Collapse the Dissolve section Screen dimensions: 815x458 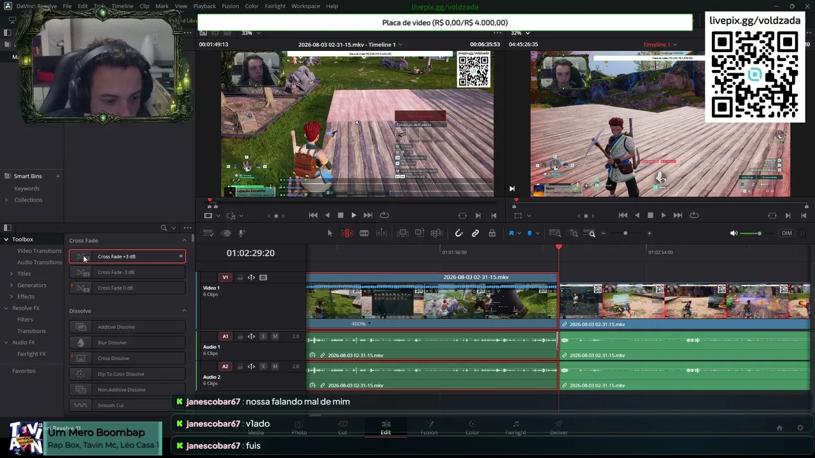(185, 311)
